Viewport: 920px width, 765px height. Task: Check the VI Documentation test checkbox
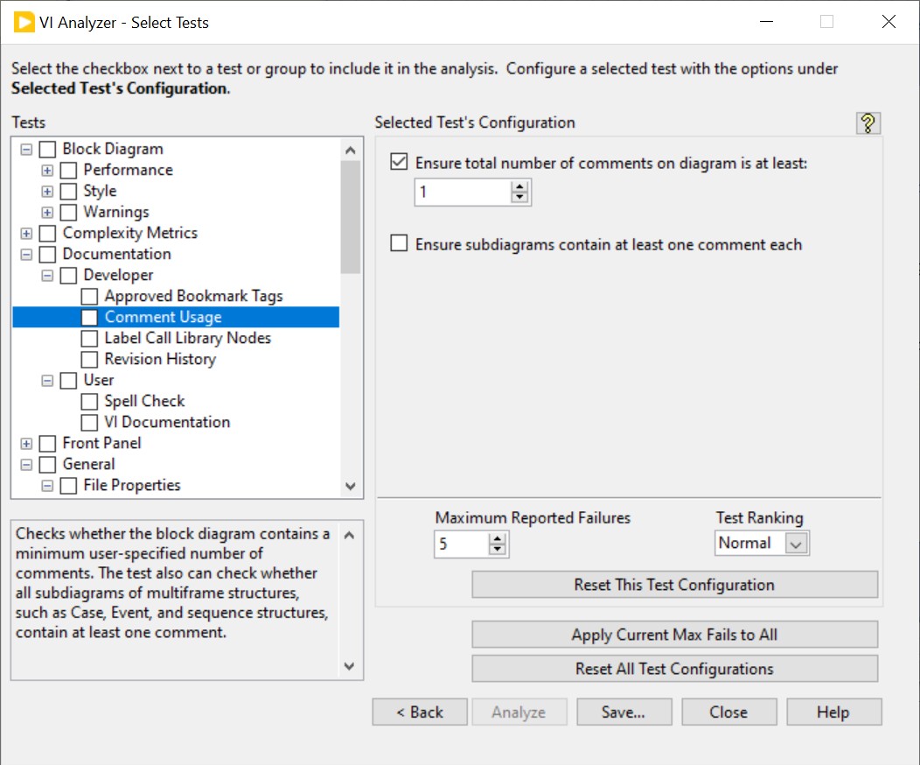click(x=89, y=422)
